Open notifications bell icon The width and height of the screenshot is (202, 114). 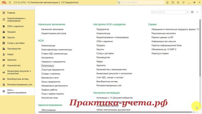point(167,2)
